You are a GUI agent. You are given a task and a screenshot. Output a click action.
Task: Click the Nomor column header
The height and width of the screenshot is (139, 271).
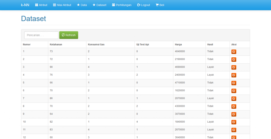click(x=27, y=45)
